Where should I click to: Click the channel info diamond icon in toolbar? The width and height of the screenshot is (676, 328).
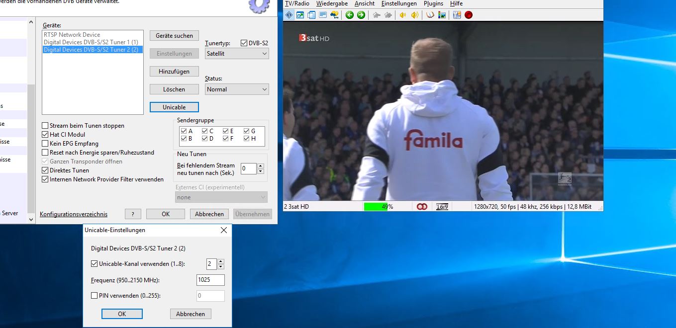289,15
